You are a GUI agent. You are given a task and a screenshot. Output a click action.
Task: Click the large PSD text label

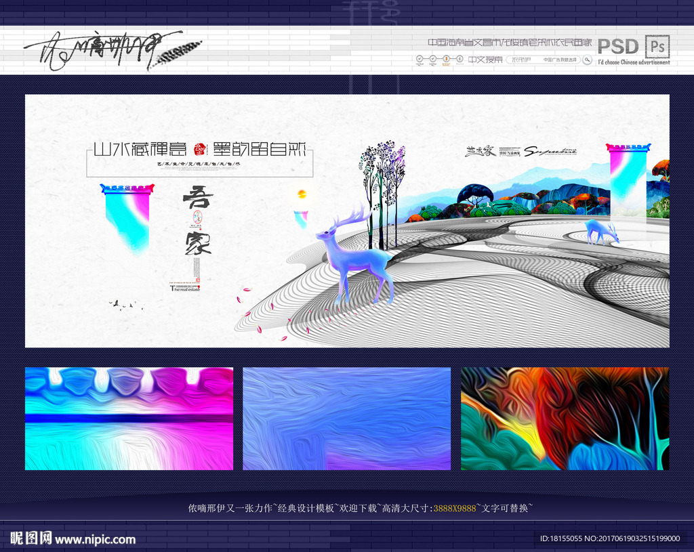pos(617,46)
